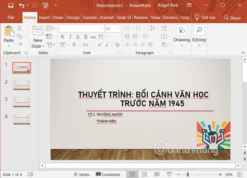The width and height of the screenshot is (247, 178).
Task: Switch to the Draw tab
Action: [x=58, y=17]
